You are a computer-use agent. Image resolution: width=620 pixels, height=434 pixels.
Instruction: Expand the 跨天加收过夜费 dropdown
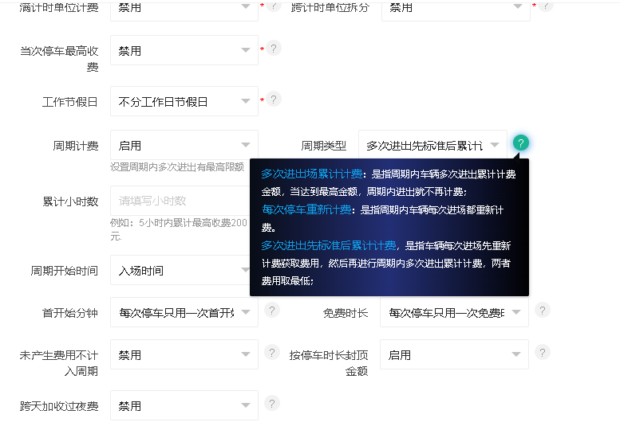[x=184, y=405]
